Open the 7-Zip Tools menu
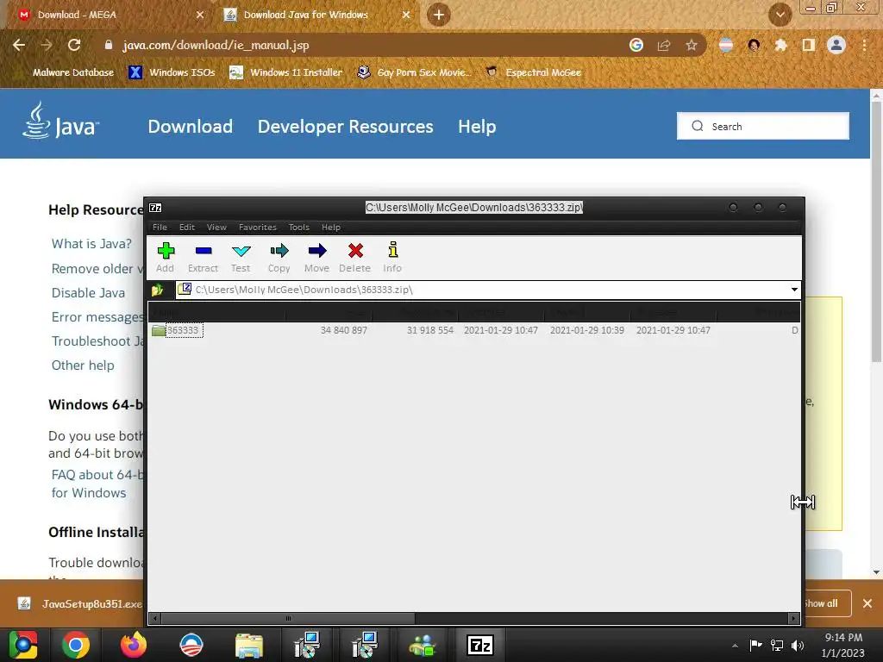Viewport: 883px width, 662px height. coord(299,228)
